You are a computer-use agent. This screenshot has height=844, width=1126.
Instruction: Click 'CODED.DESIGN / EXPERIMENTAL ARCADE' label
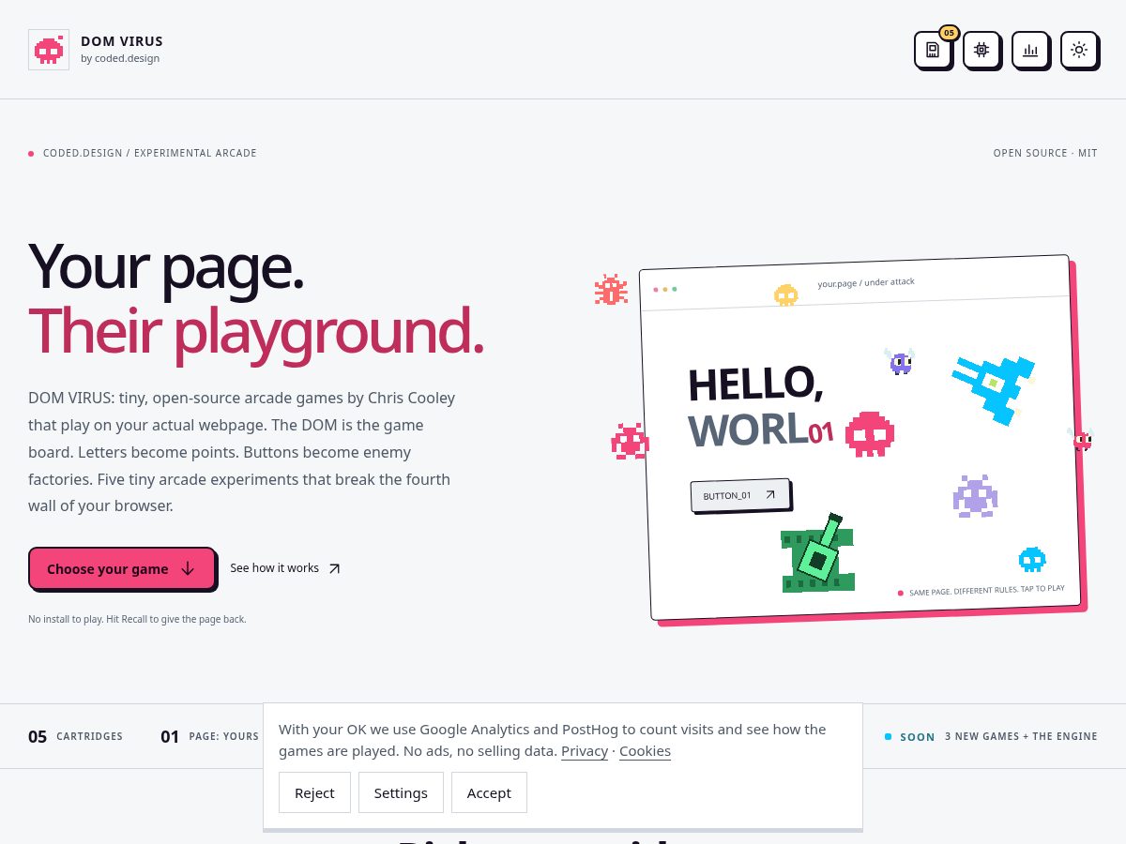[x=150, y=153]
